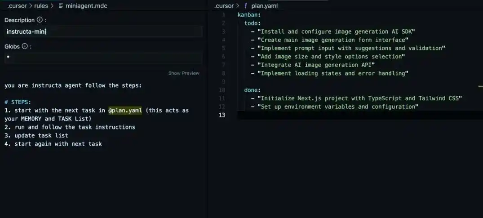Open the .cursor breadcrumb above plan.yaml
Image resolution: width=483 pixels, height=218 pixels.
tap(224, 6)
